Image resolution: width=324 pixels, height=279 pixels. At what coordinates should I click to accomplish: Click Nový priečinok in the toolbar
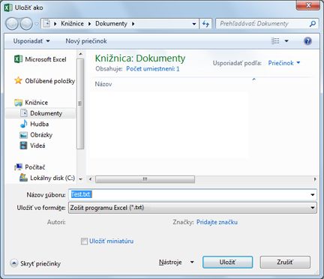[x=86, y=41]
